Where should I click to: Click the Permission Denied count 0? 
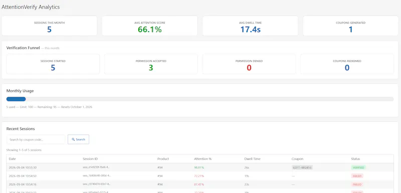[249, 68]
